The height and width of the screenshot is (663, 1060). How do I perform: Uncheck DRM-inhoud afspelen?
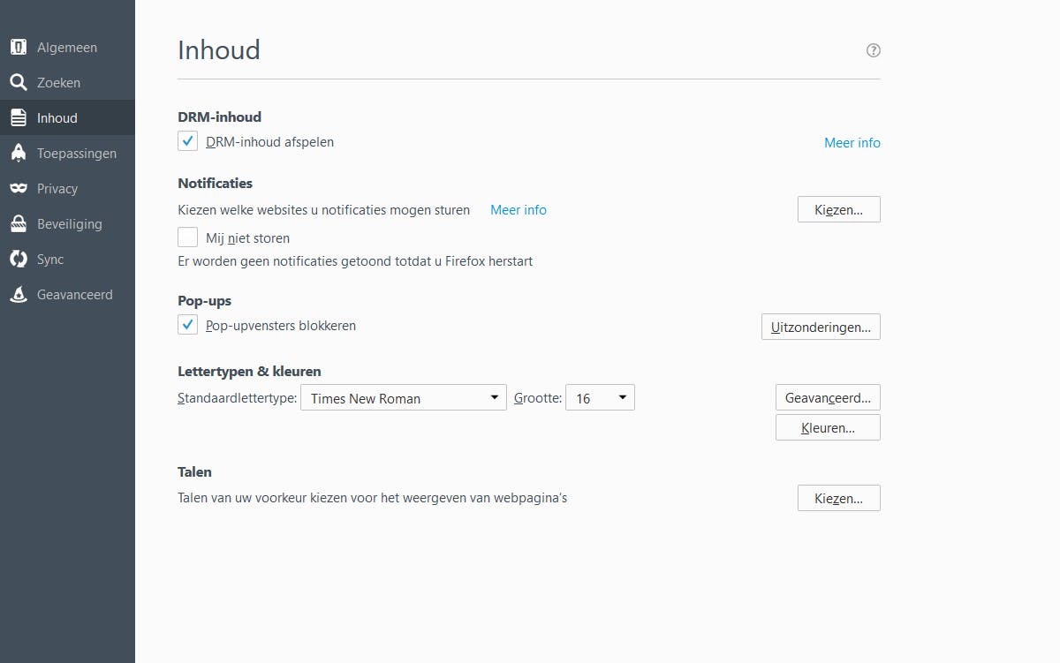(x=187, y=140)
